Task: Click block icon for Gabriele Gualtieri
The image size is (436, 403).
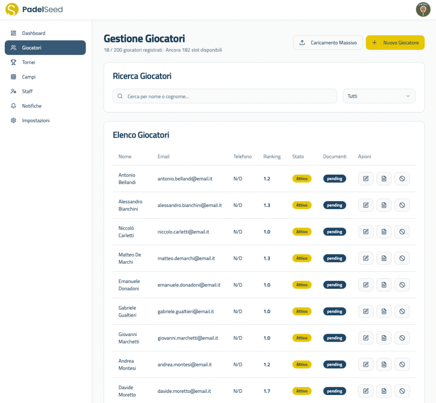Action: coord(402,311)
